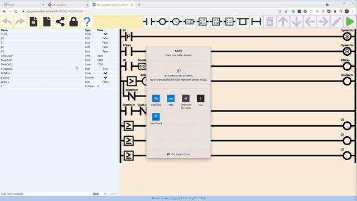
Task: Click the undo arrow in the toolbar
Action: [x=7, y=22]
